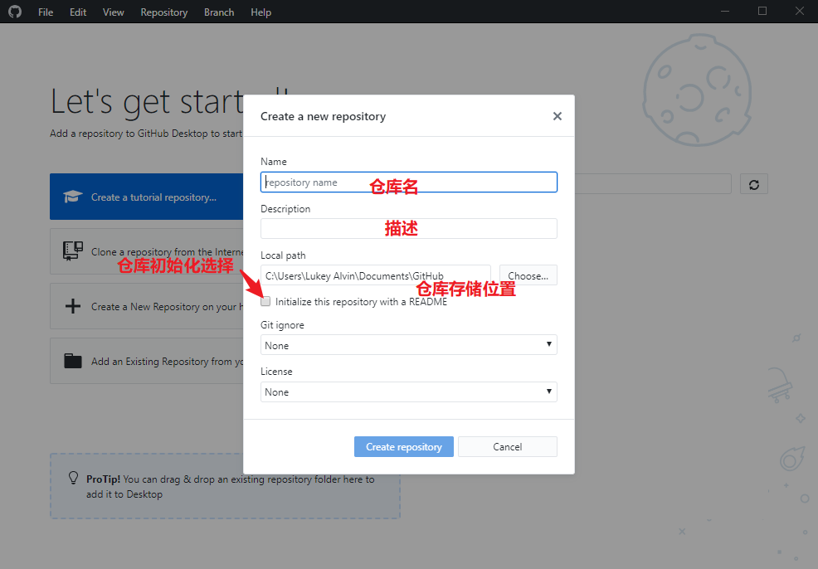Click the refresh repository list icon

pyautogui.click(x=754, y=184)
